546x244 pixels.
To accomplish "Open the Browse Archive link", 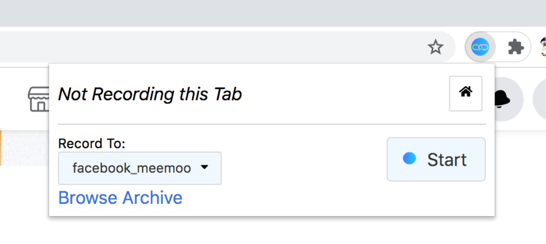I will pyautogui.click(x=120, y=198).
